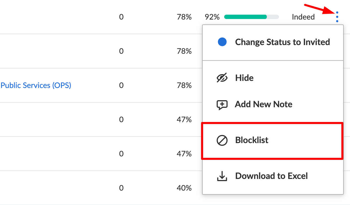350x205 pixels.
Task: Click the circle-slash Blocklist icon
Action: pyautogui.click(x=222, y=140)
